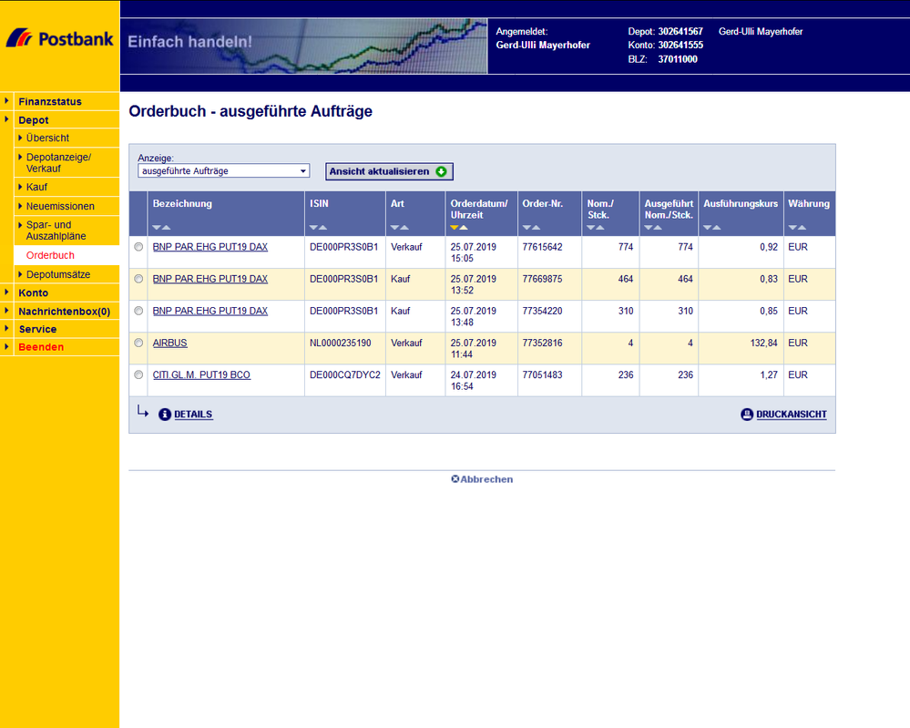Click Orderdatum descending sort arrow
Viewport: 910px width, 728px height.
pyautogui.click(x=455, y=228)
